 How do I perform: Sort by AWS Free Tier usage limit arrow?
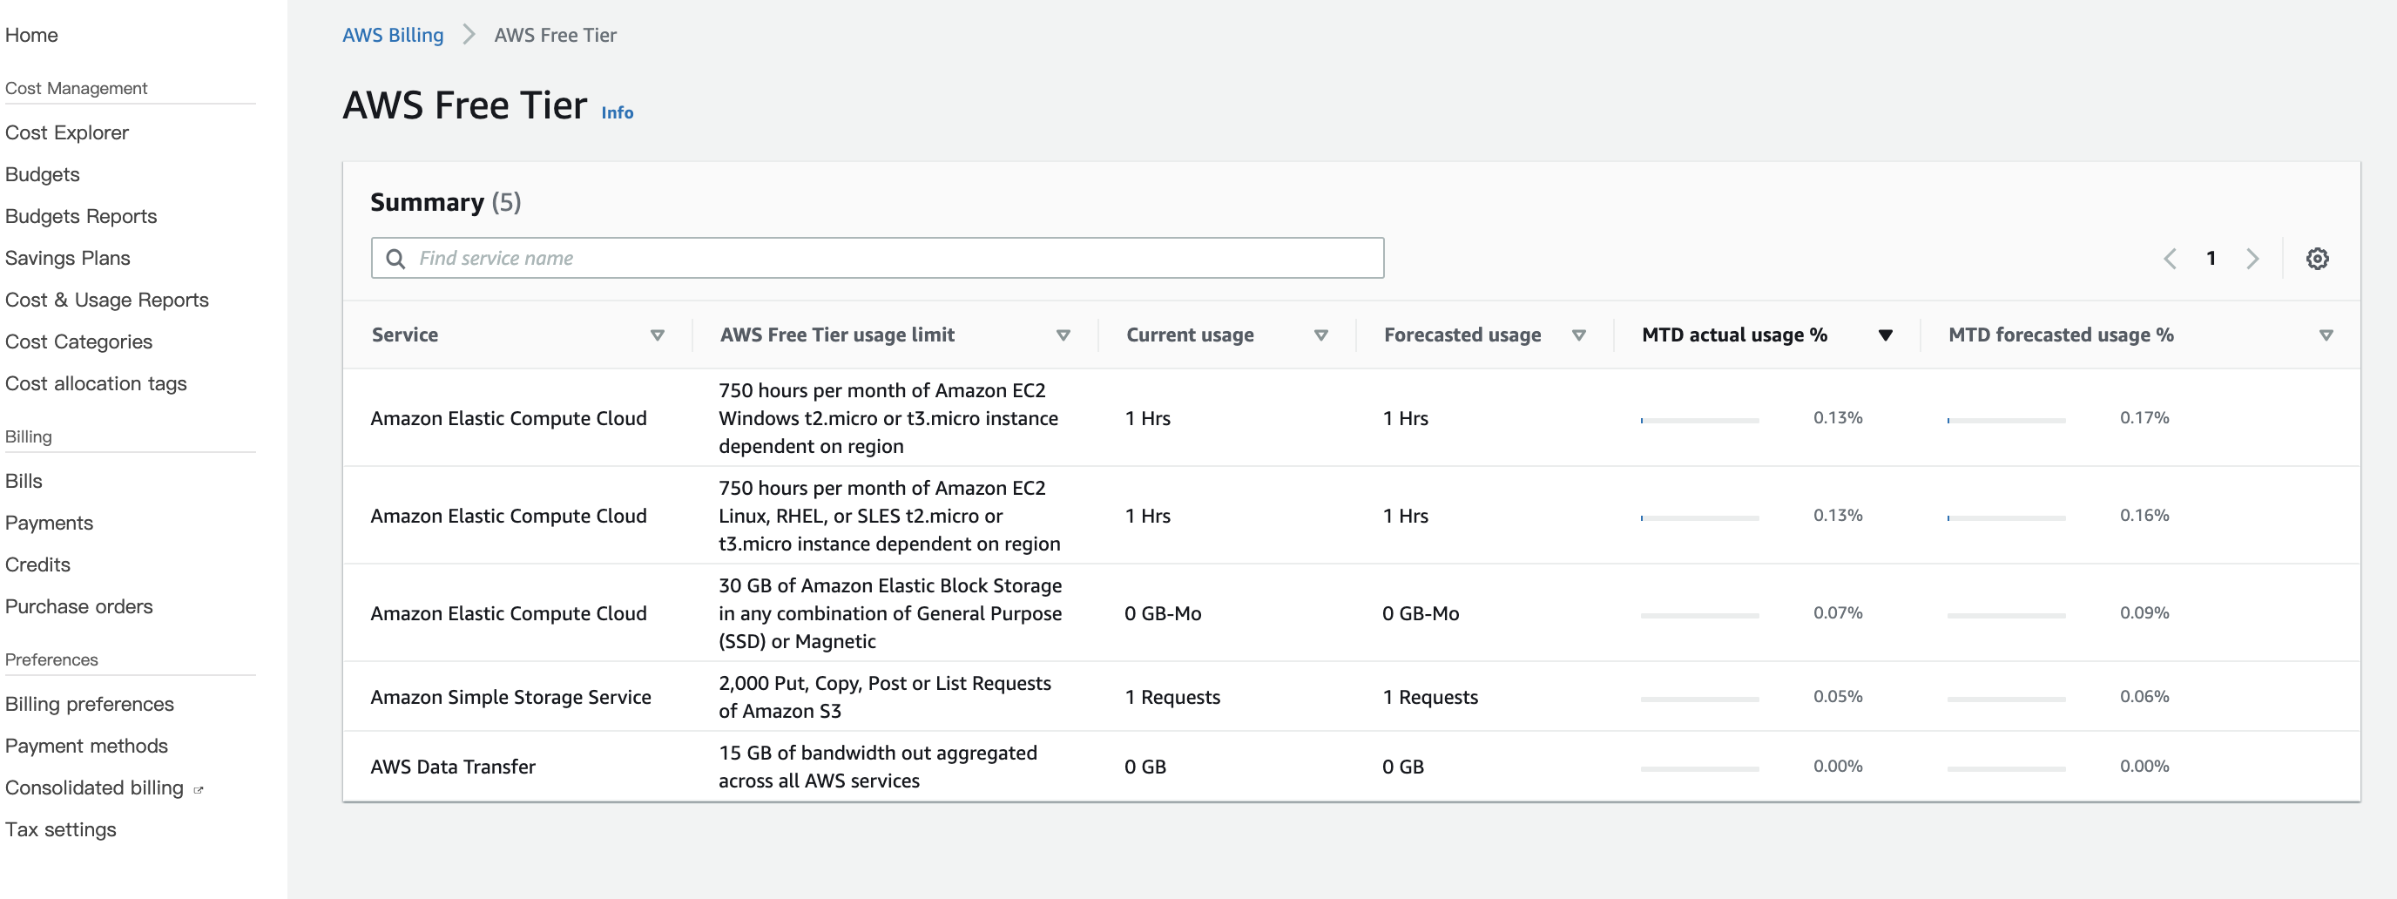click(x=1063, y=336)
